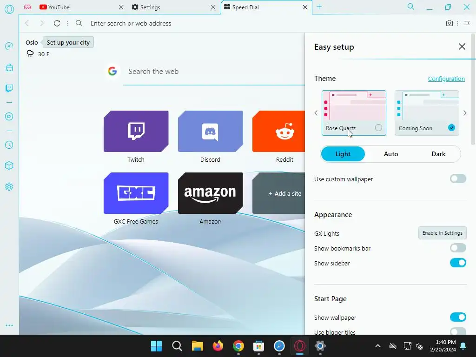Open the Twitch speed dial tile
This screenshot has width=476, height=357.
(x=136, y=131)
